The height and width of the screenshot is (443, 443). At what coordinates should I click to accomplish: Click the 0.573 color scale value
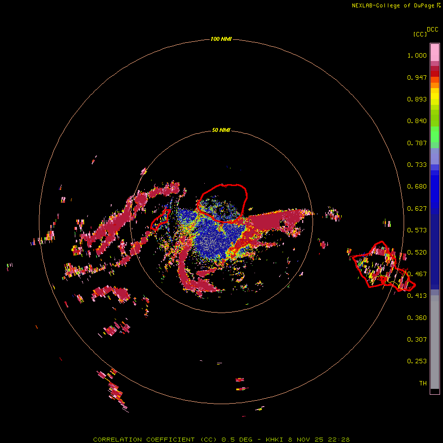(x=417, y=230)
